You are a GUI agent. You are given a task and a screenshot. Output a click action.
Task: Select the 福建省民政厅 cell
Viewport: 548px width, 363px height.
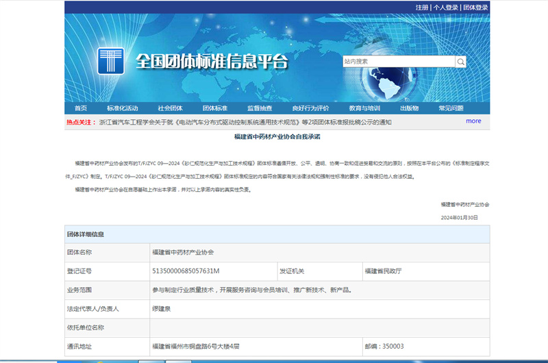pos(426,271)
